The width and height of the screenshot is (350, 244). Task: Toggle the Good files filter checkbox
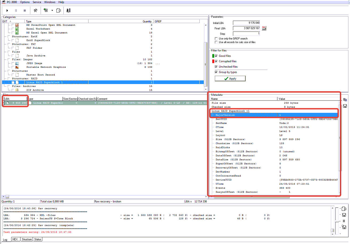(216, 56)
